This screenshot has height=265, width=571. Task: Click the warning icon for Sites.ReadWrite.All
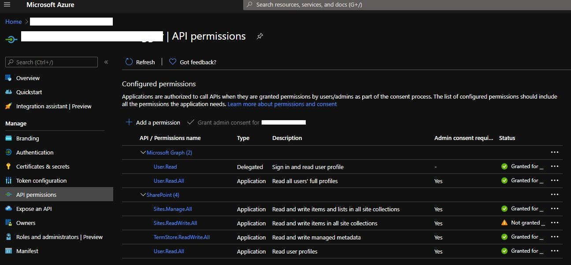[x=504, y=223]
